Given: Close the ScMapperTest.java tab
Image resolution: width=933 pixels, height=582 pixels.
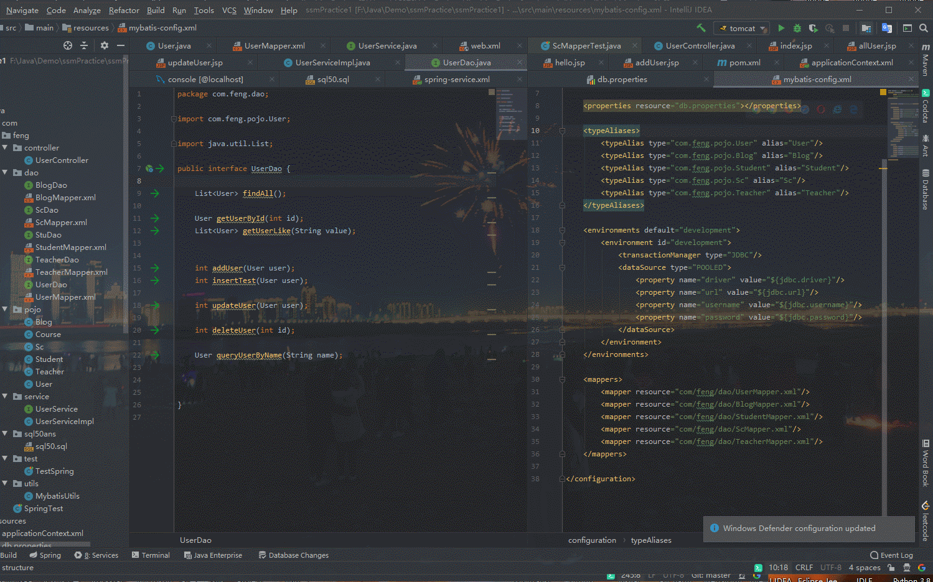Looking at the screenshot, I should pos(634,45).
